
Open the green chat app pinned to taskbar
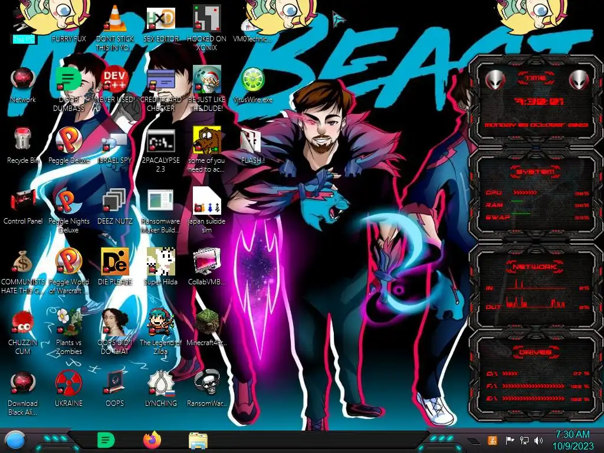coord(106,440)
